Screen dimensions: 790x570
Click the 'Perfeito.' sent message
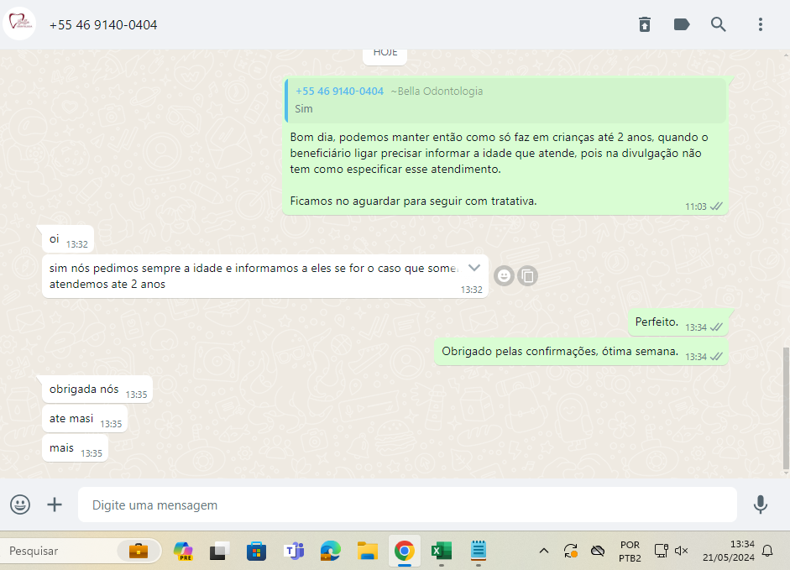(678, 322)
